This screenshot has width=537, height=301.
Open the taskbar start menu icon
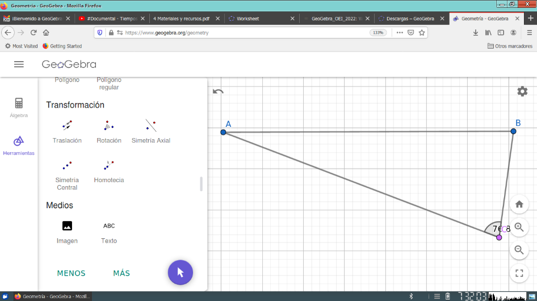[5, 296]
